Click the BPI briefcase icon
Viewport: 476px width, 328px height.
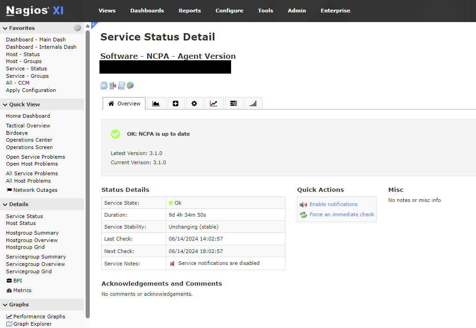click(x=9, y=281)
